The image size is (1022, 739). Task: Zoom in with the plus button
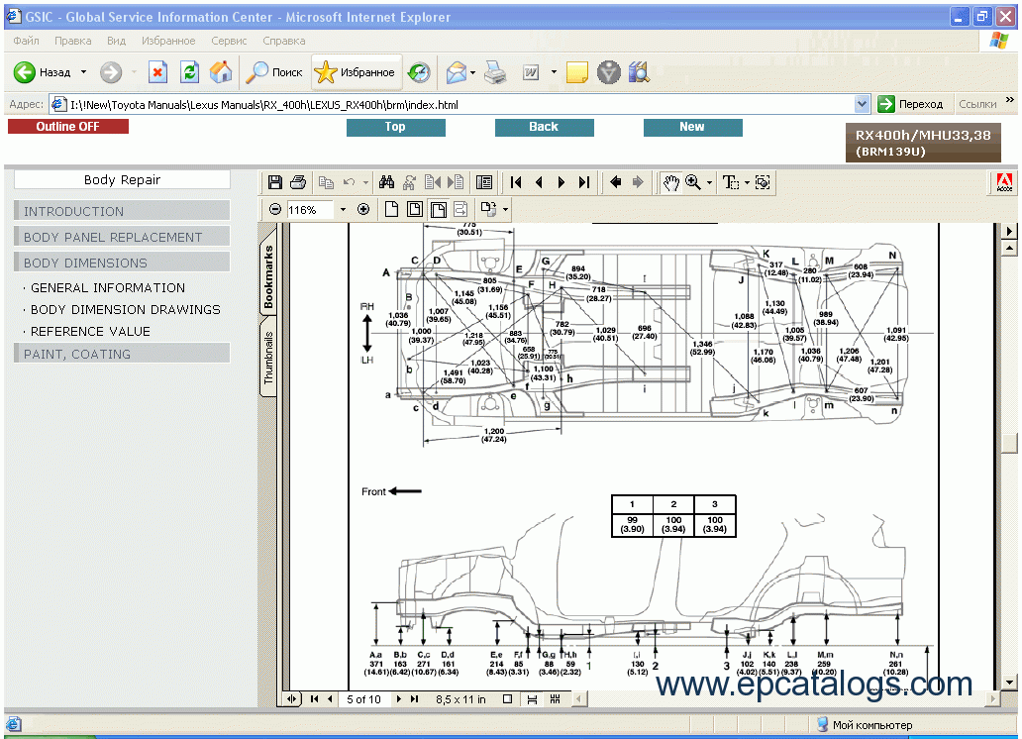[363, 209]
